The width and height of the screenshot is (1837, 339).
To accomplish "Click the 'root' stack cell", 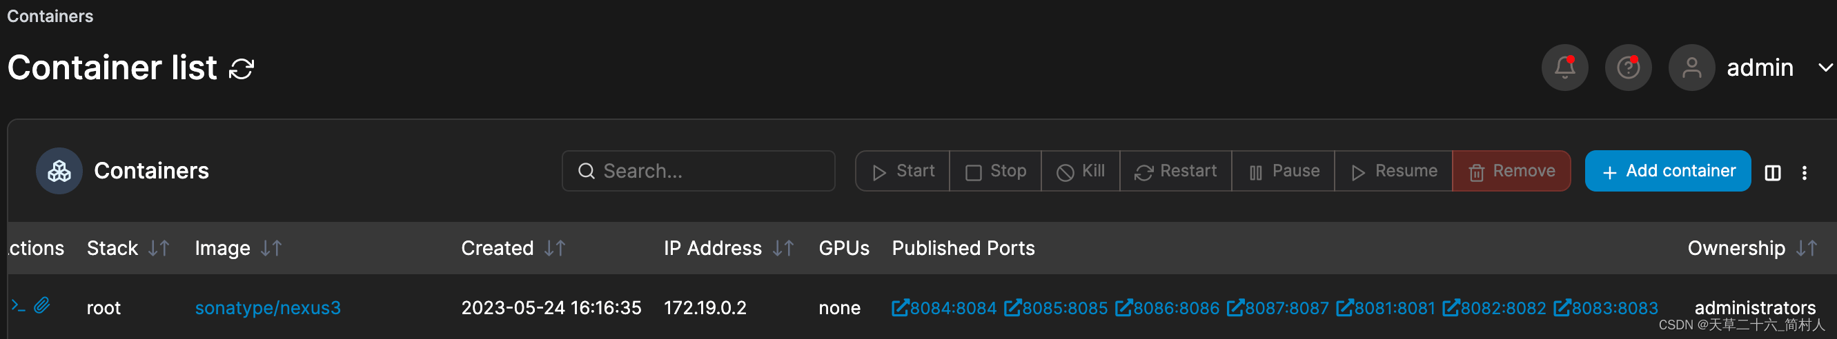I will click(104, 308).
